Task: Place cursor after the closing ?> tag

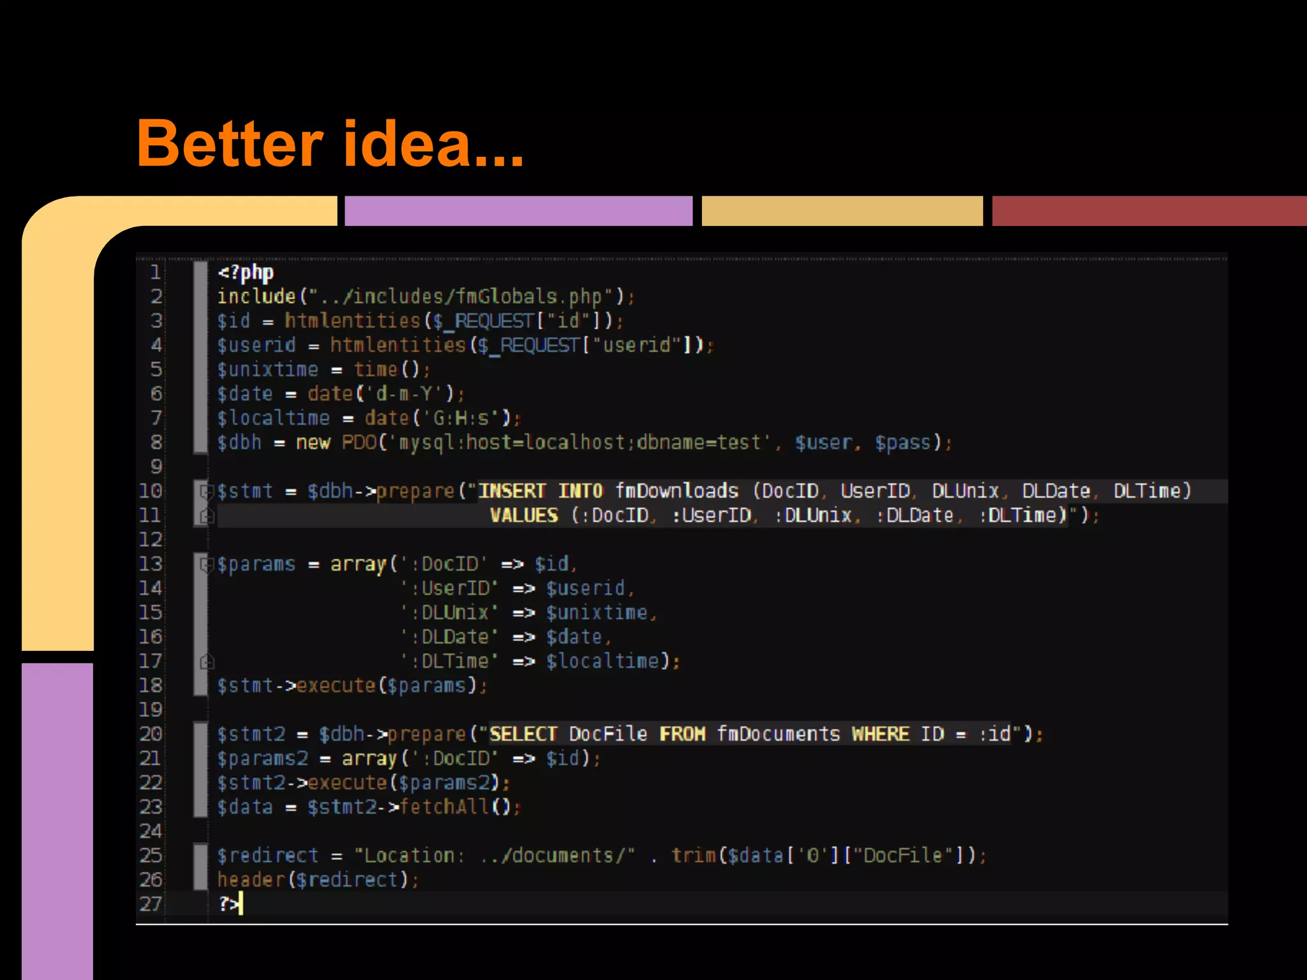Action: tap(242, 904)
